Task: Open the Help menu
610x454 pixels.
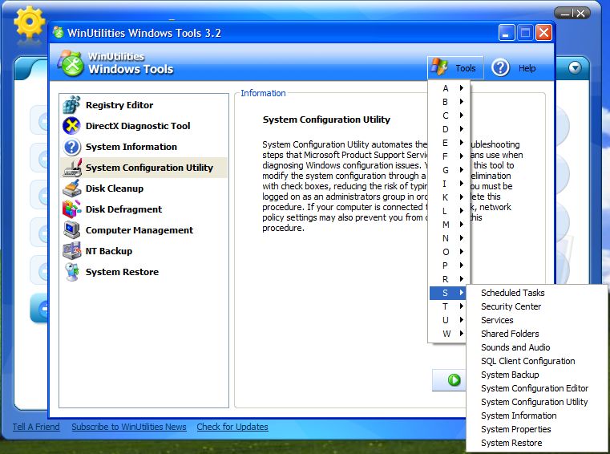Action: click(515, 68)
